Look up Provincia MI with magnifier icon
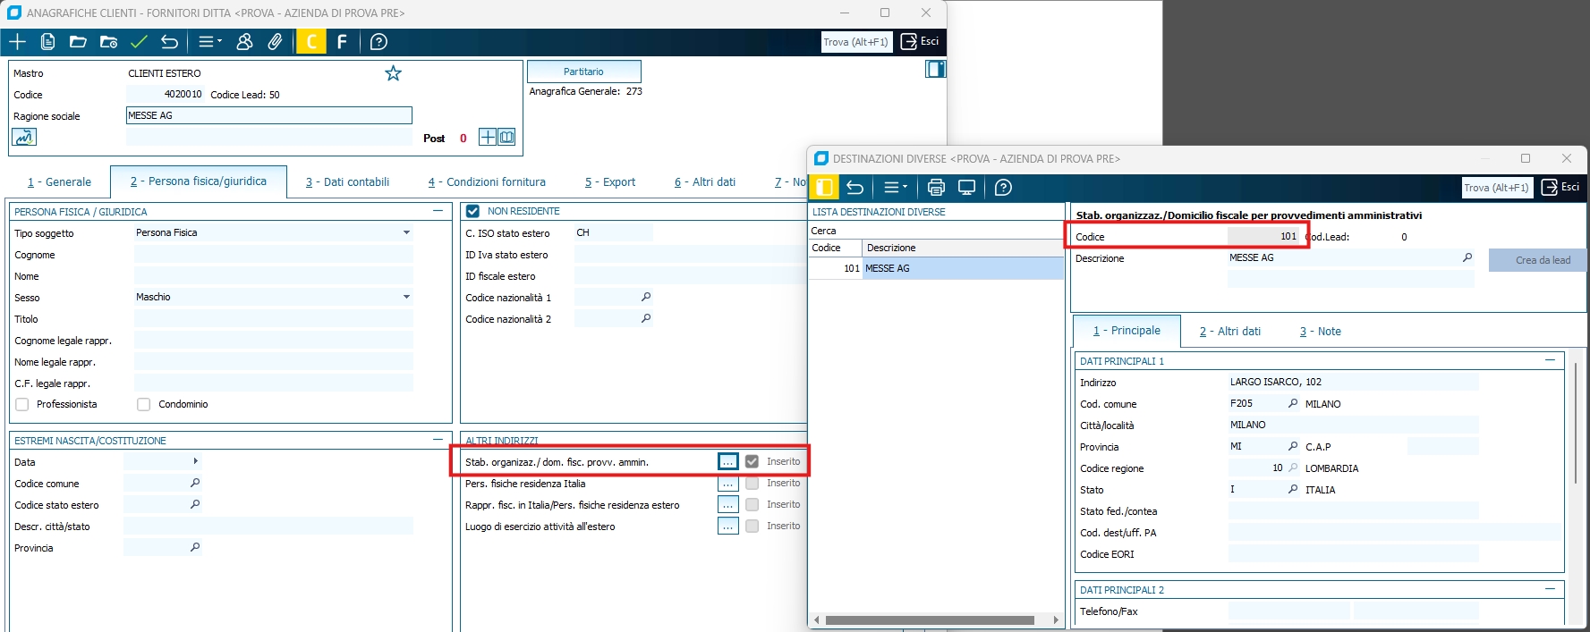Viewport: 1590px width, 632px height. [1293, 446]
